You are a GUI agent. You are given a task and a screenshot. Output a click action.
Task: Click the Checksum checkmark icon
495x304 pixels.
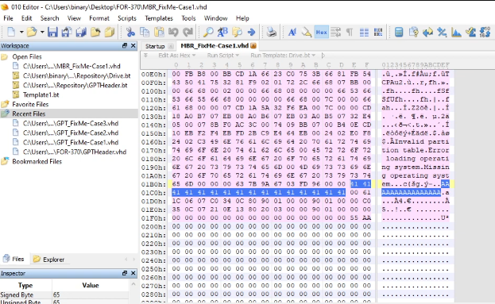pos(470,32)
